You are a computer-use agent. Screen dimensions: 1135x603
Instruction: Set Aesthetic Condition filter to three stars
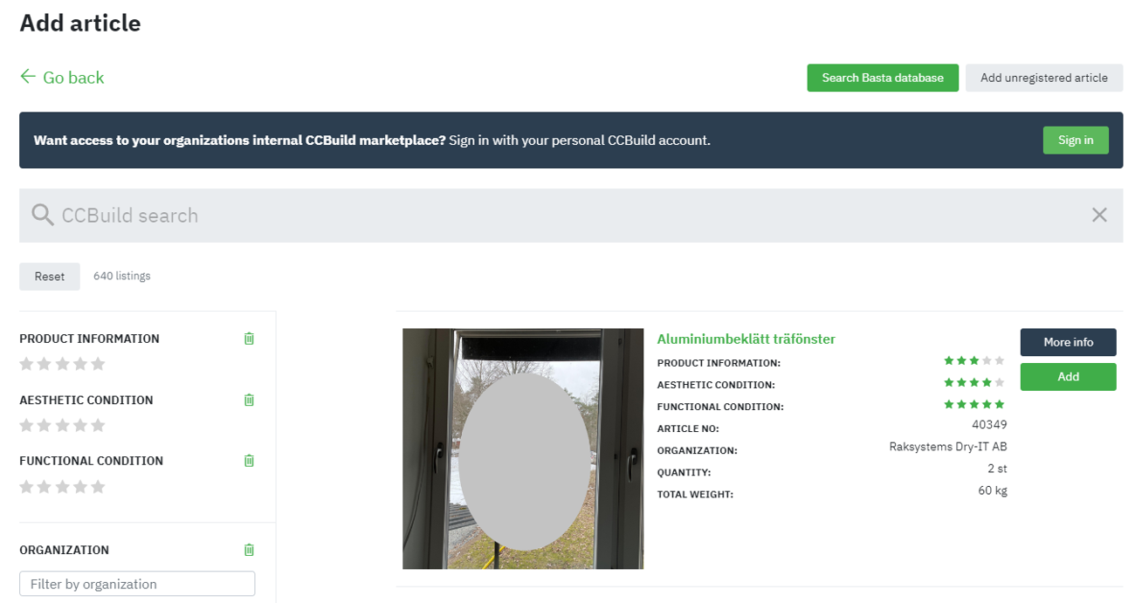coord(62,425)
